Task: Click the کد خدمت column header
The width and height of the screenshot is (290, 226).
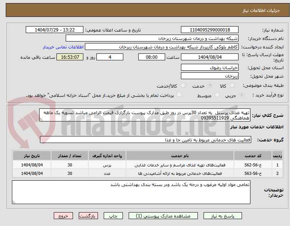Action: pos(253,156)
